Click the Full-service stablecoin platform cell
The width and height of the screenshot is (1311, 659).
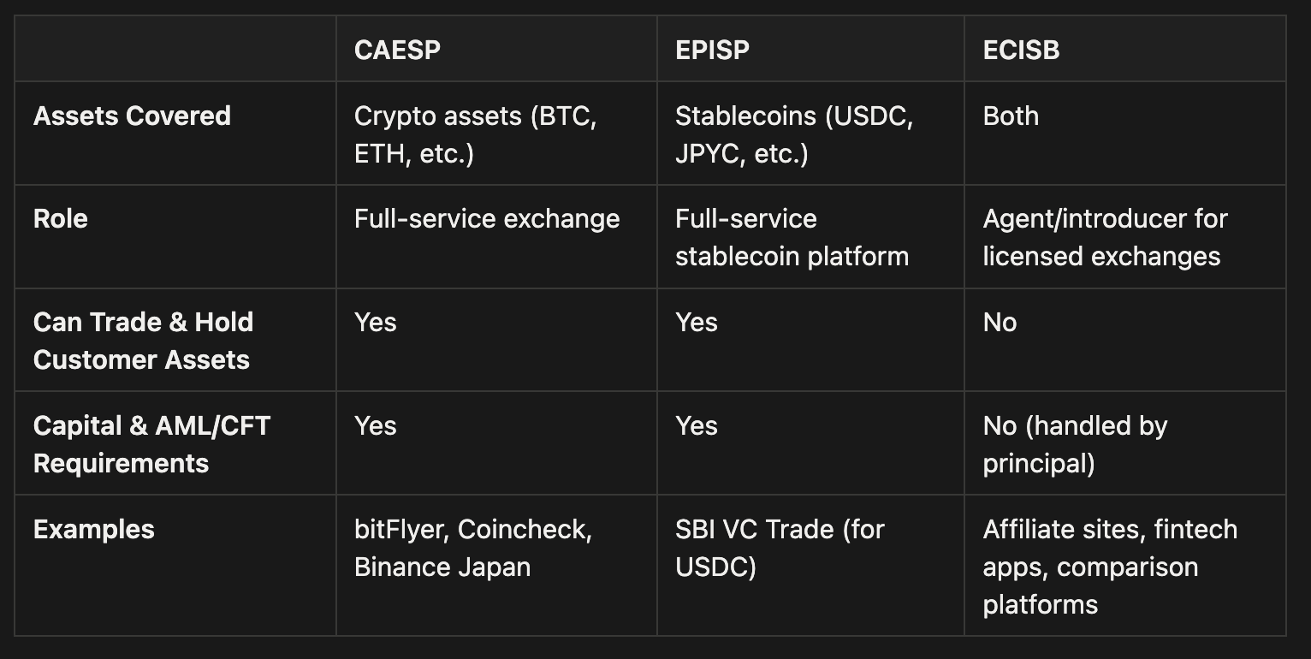tap(792, 237)
